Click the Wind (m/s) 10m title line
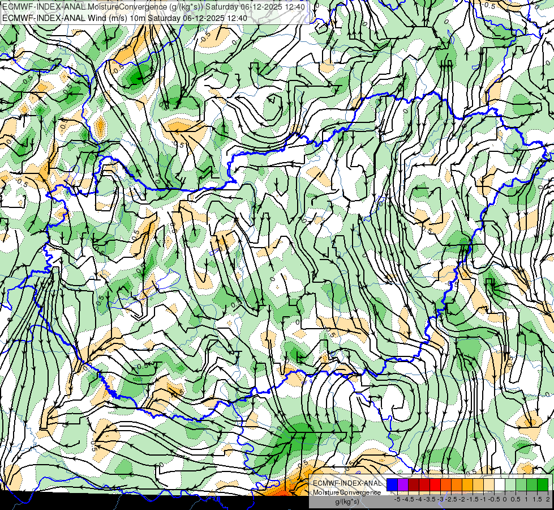The image size is (554, 510). (124, 18)
